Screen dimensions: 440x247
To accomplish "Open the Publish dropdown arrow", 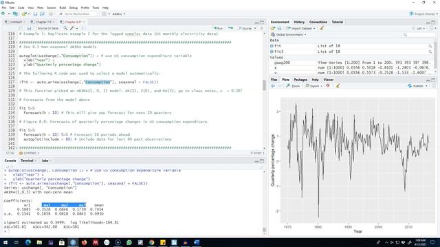I will [426, 86].
